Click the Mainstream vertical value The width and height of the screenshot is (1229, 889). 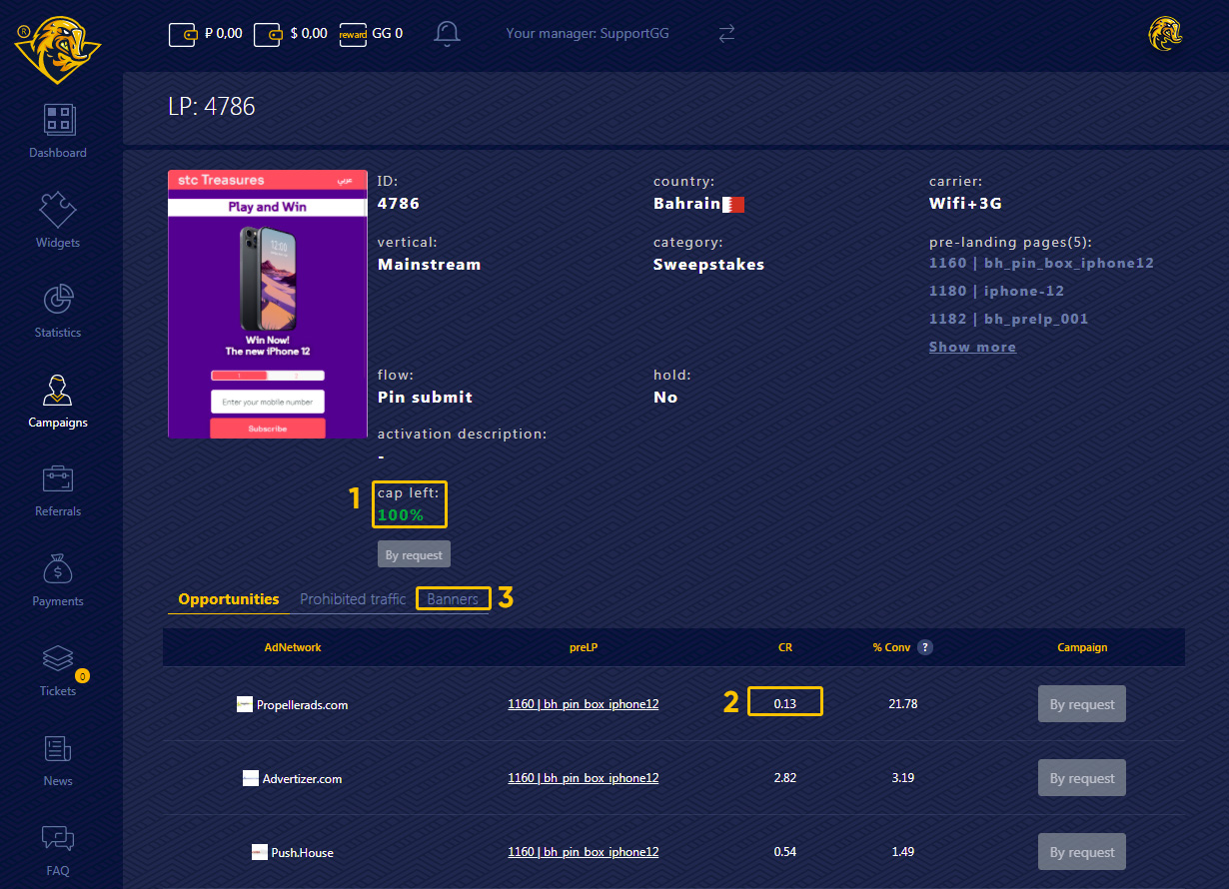pos(430,265)
